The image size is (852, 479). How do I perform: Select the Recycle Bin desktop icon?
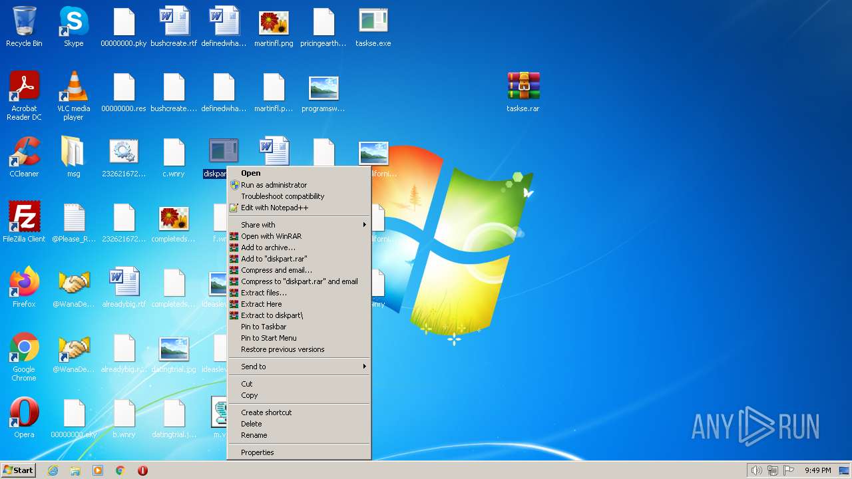pos(24,27)
